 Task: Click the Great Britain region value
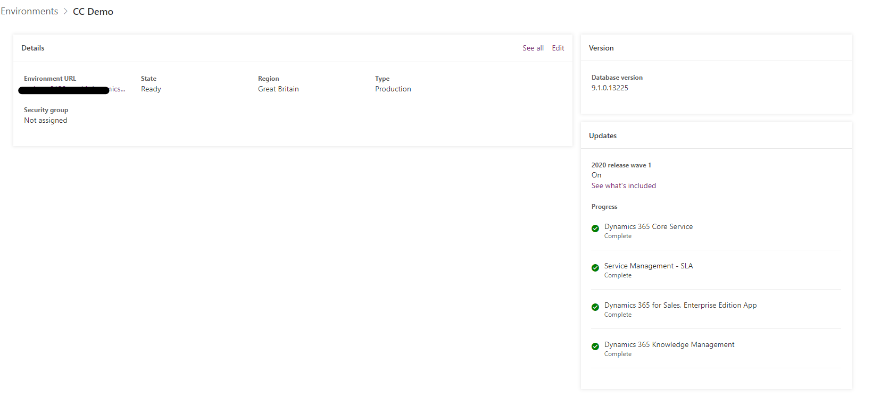coord(278,89)
